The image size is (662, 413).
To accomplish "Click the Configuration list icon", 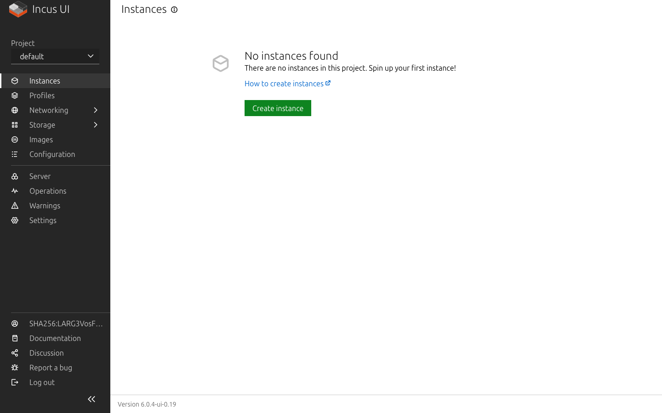I will [x=15, y=154].
